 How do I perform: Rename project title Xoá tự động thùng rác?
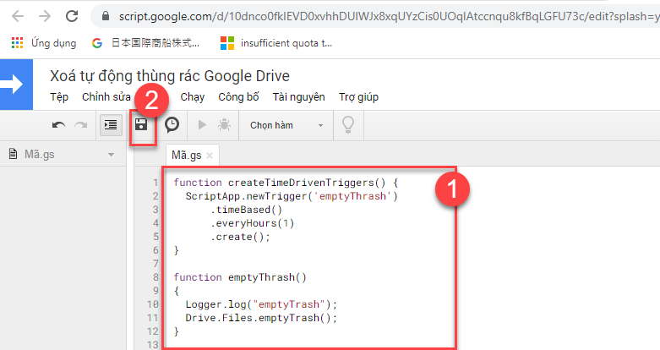(x=170, y=76)
